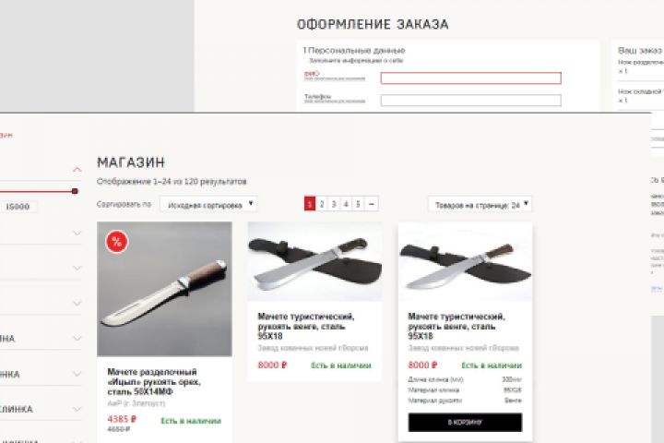Click the red percent discount badge
Viewport: 664px width, 443px height.
click(x=116, y=242)
